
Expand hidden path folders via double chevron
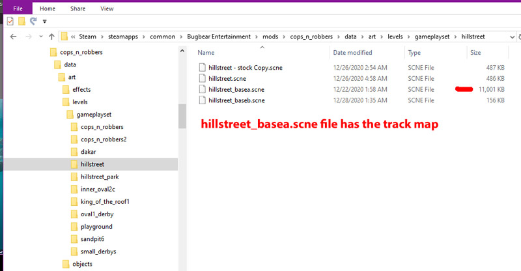pos(74,36)
